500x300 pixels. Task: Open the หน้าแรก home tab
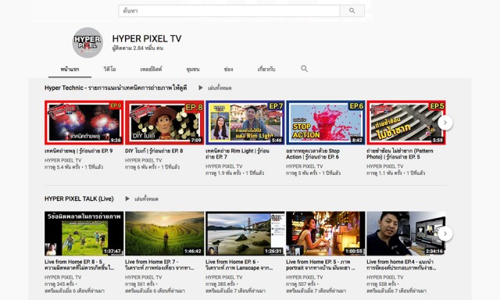[x=70, y=70]
